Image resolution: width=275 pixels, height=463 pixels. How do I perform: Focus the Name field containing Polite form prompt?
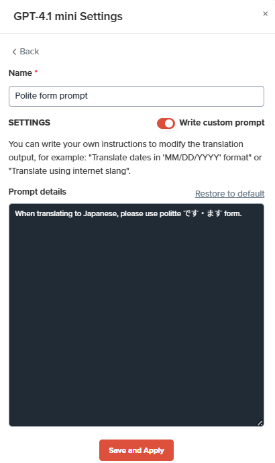[x=136, y=96]
